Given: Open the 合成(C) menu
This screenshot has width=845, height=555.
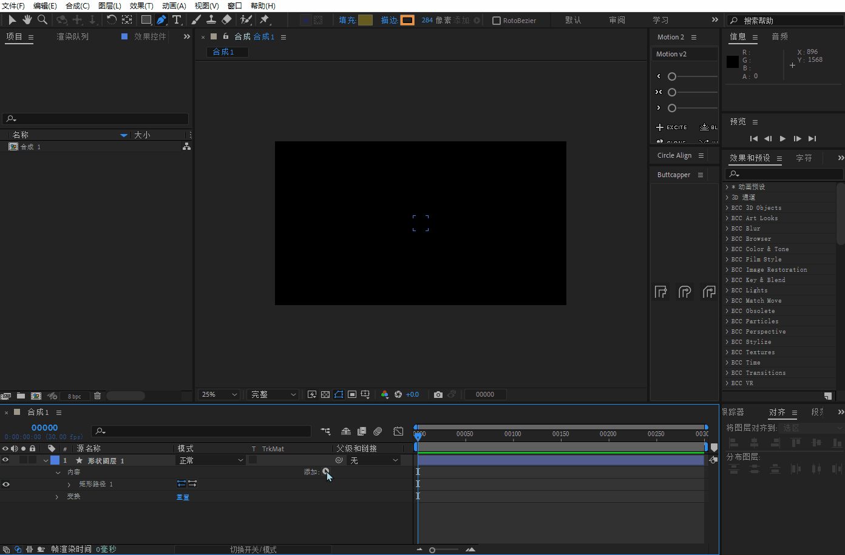Looking at the screenshot, I should click(78, 5).
